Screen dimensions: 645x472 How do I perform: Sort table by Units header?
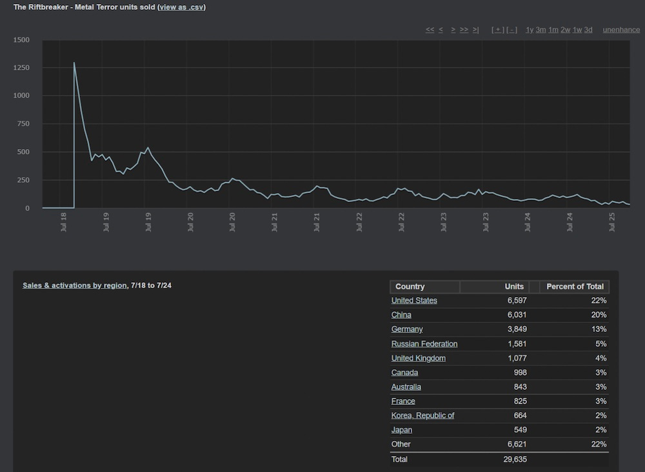494,287
